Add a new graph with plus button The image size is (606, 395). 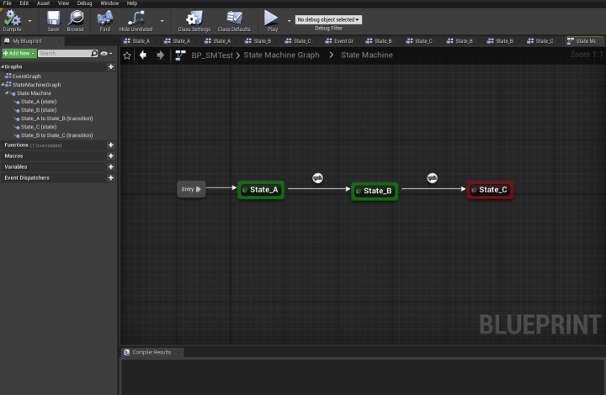click(x=111, y=66)
